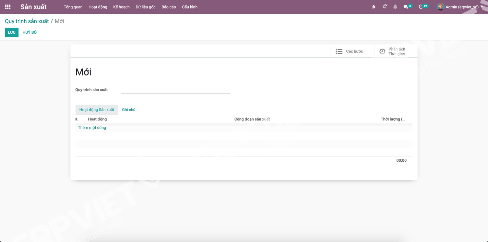Click the Công đoạn sản xuất column header
488x242 pixels.
point(252,119)
